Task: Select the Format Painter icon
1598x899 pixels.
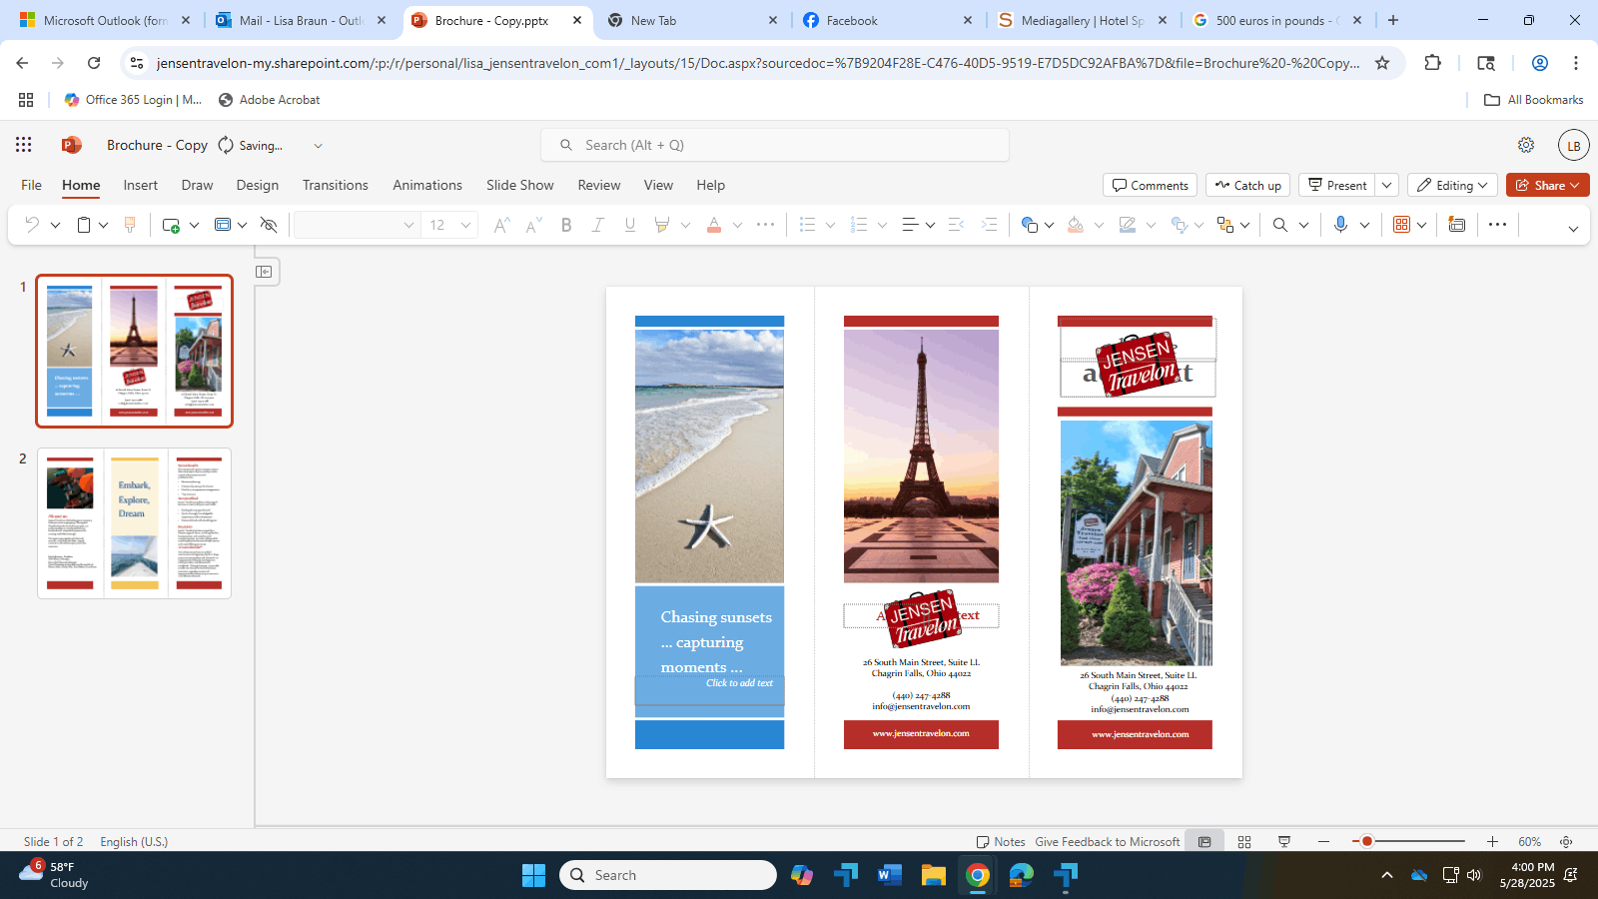Action: [x=129, y=224]
